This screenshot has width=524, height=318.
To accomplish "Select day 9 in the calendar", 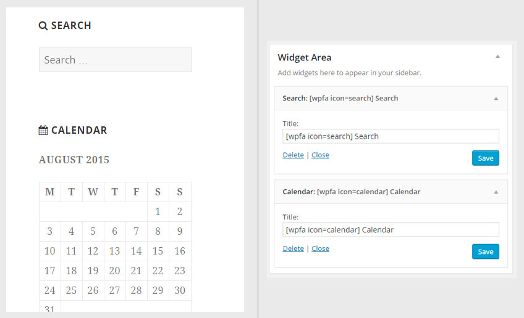I will point(180,232).
